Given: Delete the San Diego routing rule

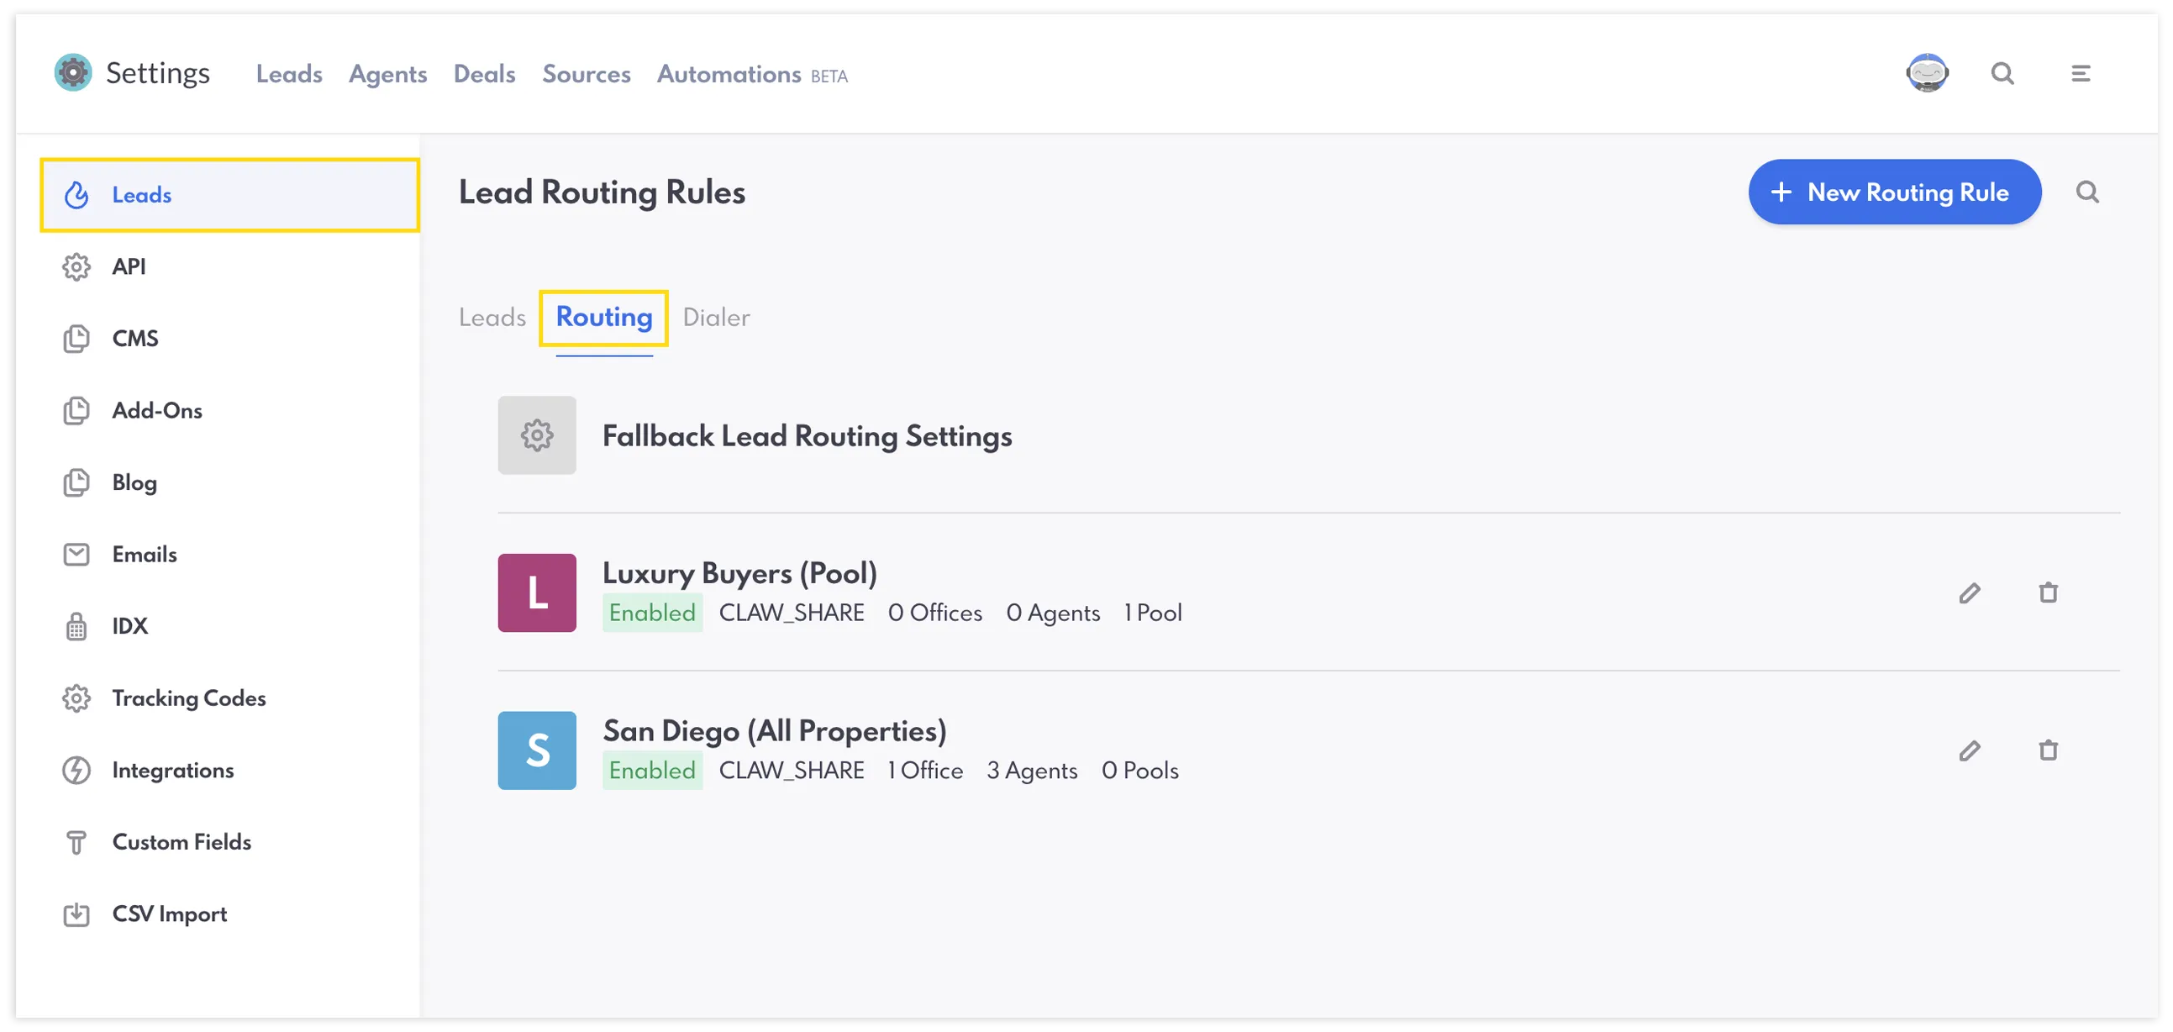Looking at the screenshot, I should coord(2049,750).
